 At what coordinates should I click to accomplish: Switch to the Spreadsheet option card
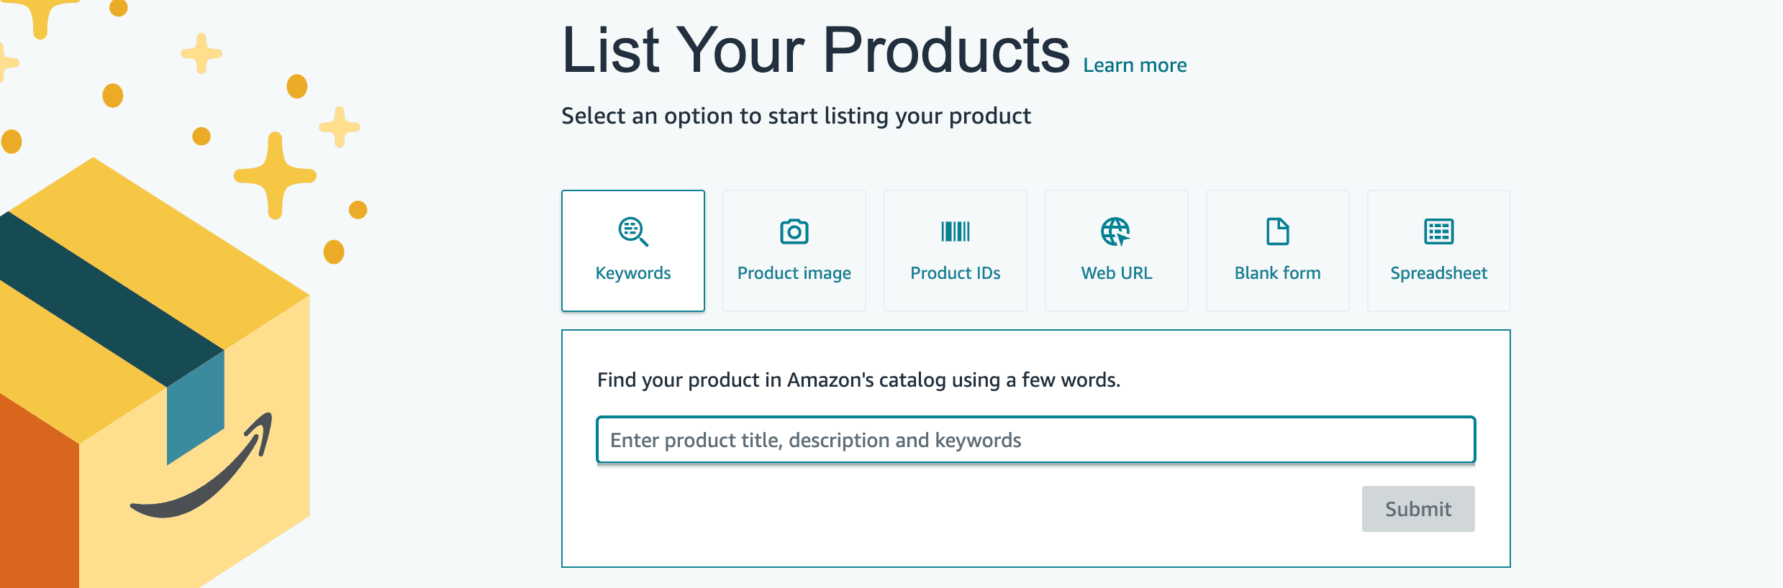click(x=1438, y=250)
